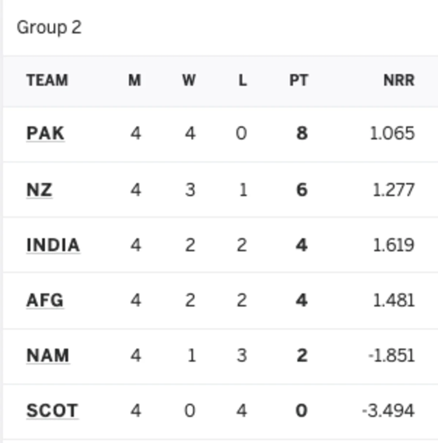Open the SCOT team link
Screen dimensions: 438x443
(52, 410)
